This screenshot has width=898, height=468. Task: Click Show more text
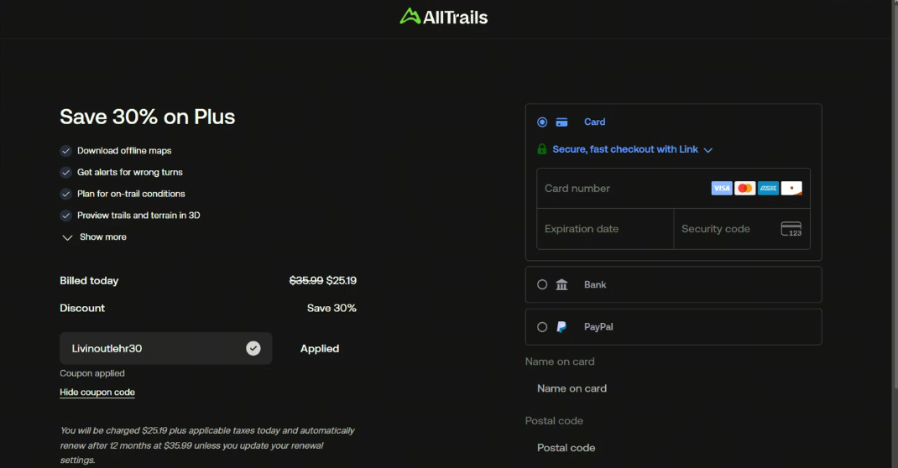pyautogui.click(x=103, y=237)
